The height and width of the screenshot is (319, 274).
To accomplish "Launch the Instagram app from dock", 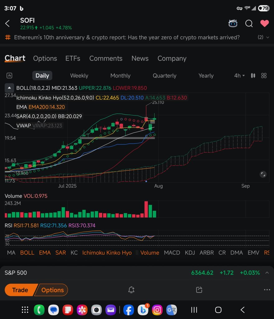I will pos(157,310).
